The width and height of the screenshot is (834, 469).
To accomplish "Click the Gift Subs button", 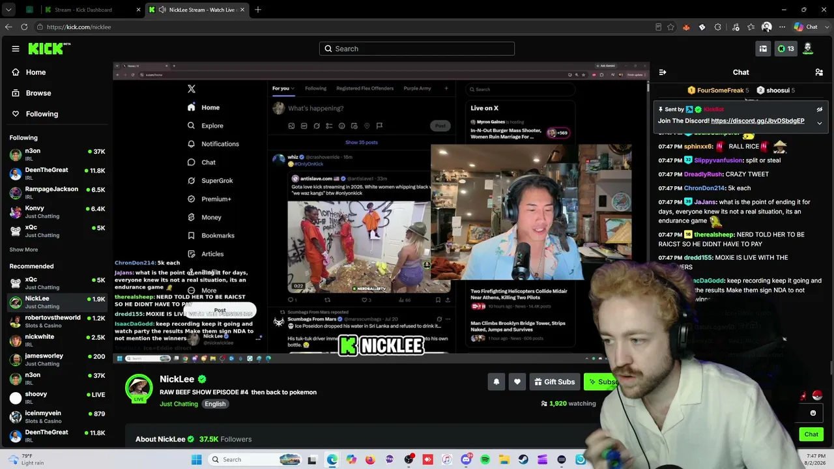I will tap(554, 382).
